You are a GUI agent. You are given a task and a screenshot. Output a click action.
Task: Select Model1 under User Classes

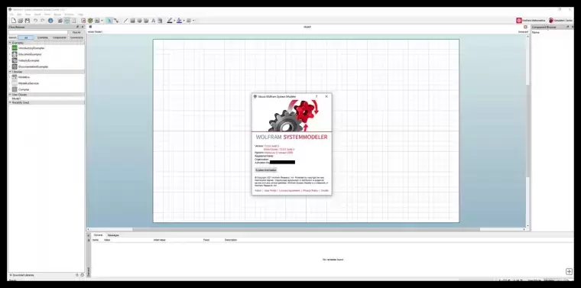pyautogui.click(x=16, y=99)
